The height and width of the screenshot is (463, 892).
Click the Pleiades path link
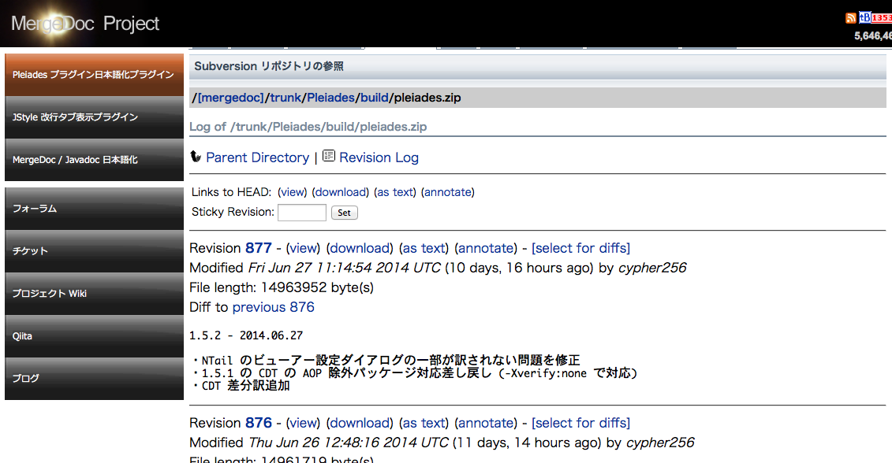[330, 98]
